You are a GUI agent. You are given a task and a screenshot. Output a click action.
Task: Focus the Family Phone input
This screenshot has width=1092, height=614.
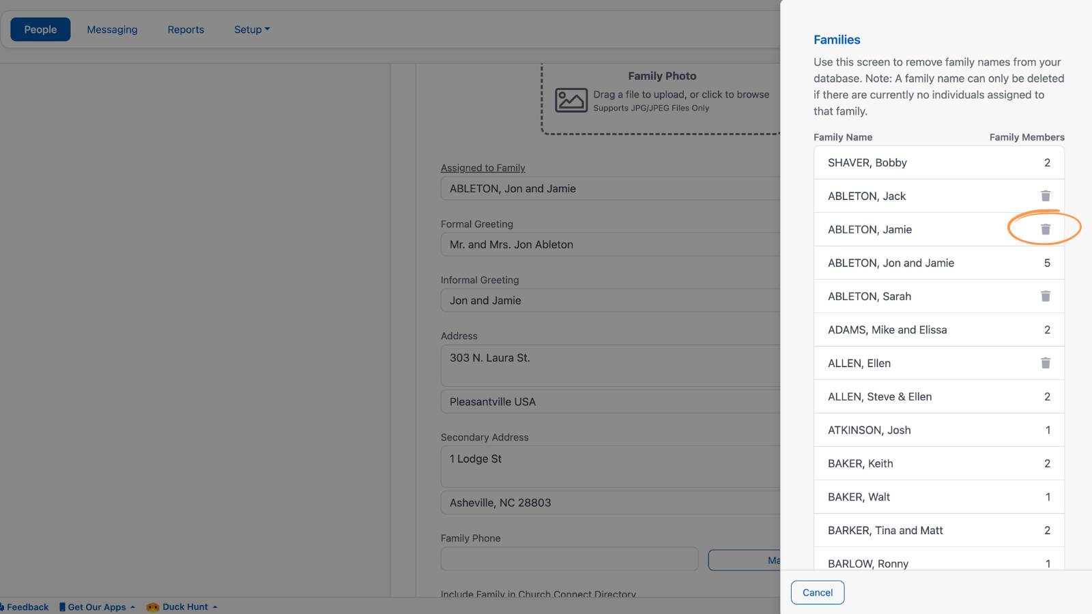(569, 559)
